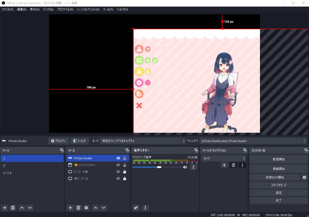Show the モニター右 source

pyautogui.click(x=118, y=172)
